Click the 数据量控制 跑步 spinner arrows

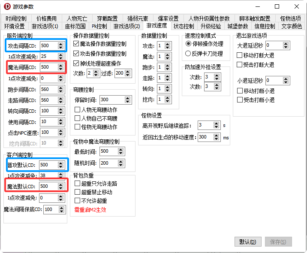(167, 67)
